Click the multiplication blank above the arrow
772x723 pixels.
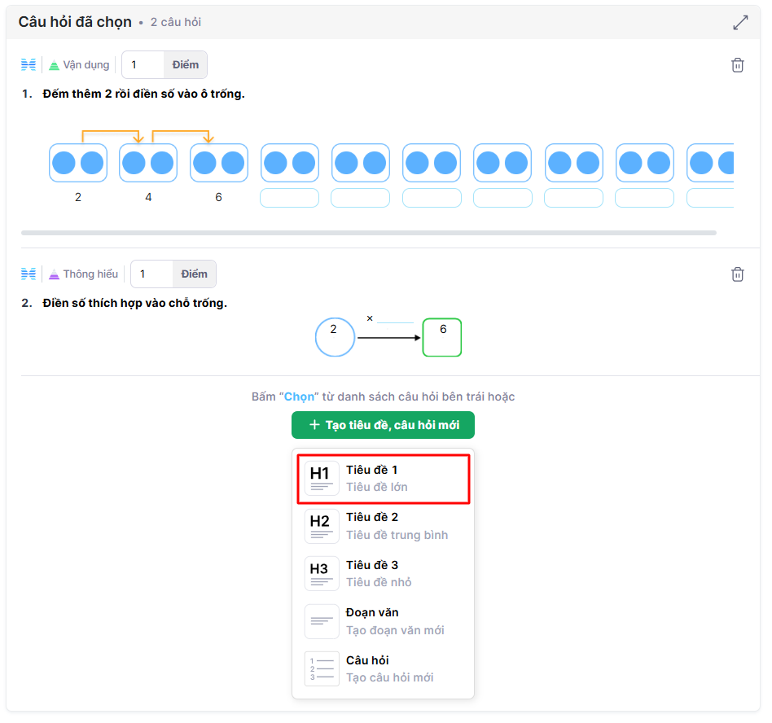395,318
